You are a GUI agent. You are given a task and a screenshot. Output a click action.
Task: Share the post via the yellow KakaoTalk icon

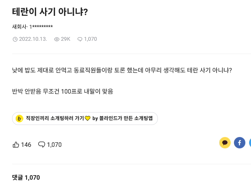225,143
